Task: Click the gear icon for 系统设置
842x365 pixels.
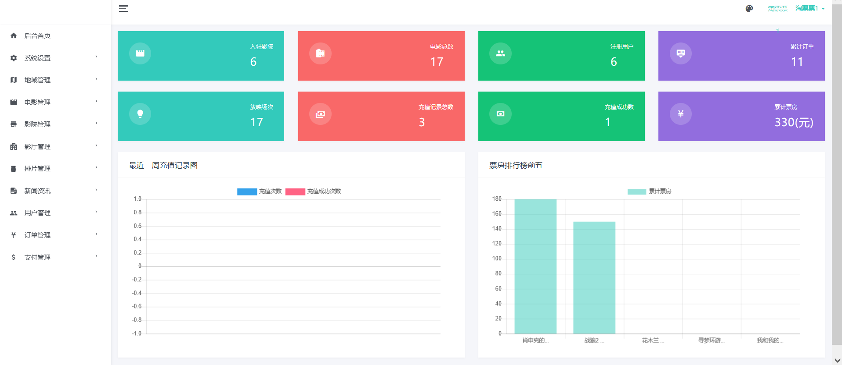Action: (14, 58)
